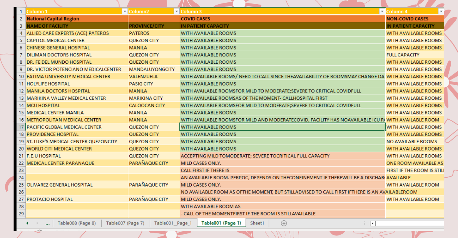This screenshot has height=238, width=458.
Task: Select row 17 header
Action: [21, 127]
